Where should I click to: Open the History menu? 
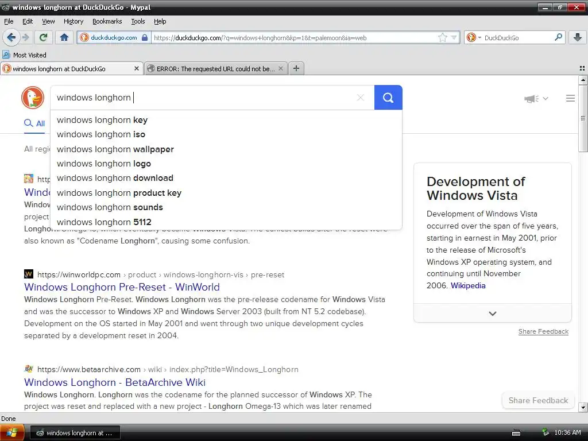73,21
